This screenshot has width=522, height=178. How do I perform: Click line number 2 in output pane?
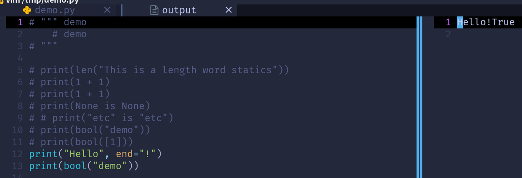448,34
